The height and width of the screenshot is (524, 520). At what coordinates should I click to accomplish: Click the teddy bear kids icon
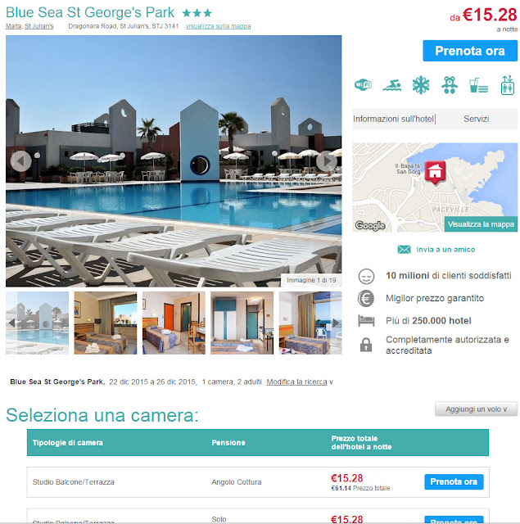coord(449,85)
